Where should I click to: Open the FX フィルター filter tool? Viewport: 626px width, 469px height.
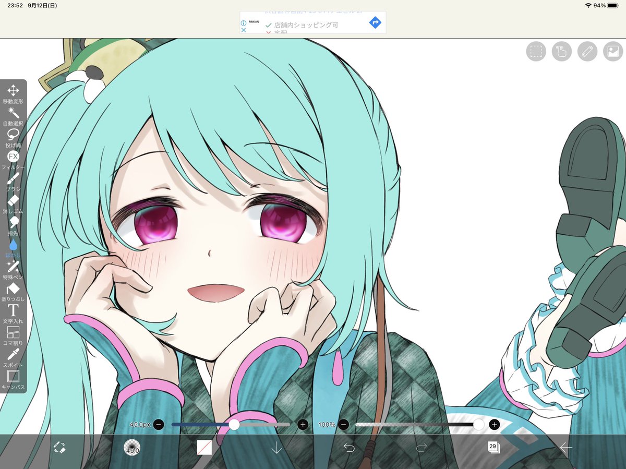point(13,160)
